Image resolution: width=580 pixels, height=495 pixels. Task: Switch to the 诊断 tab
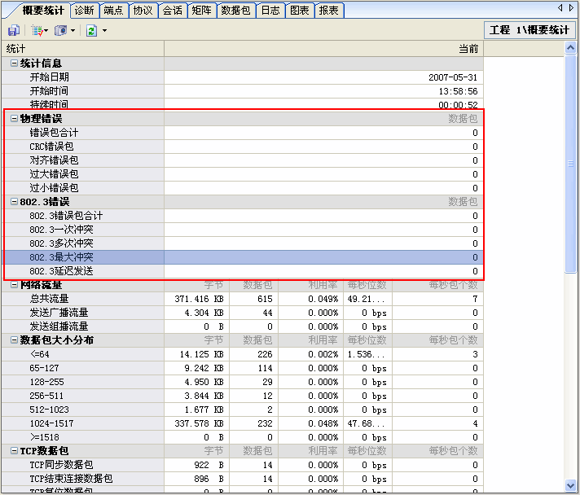(84, 11)
